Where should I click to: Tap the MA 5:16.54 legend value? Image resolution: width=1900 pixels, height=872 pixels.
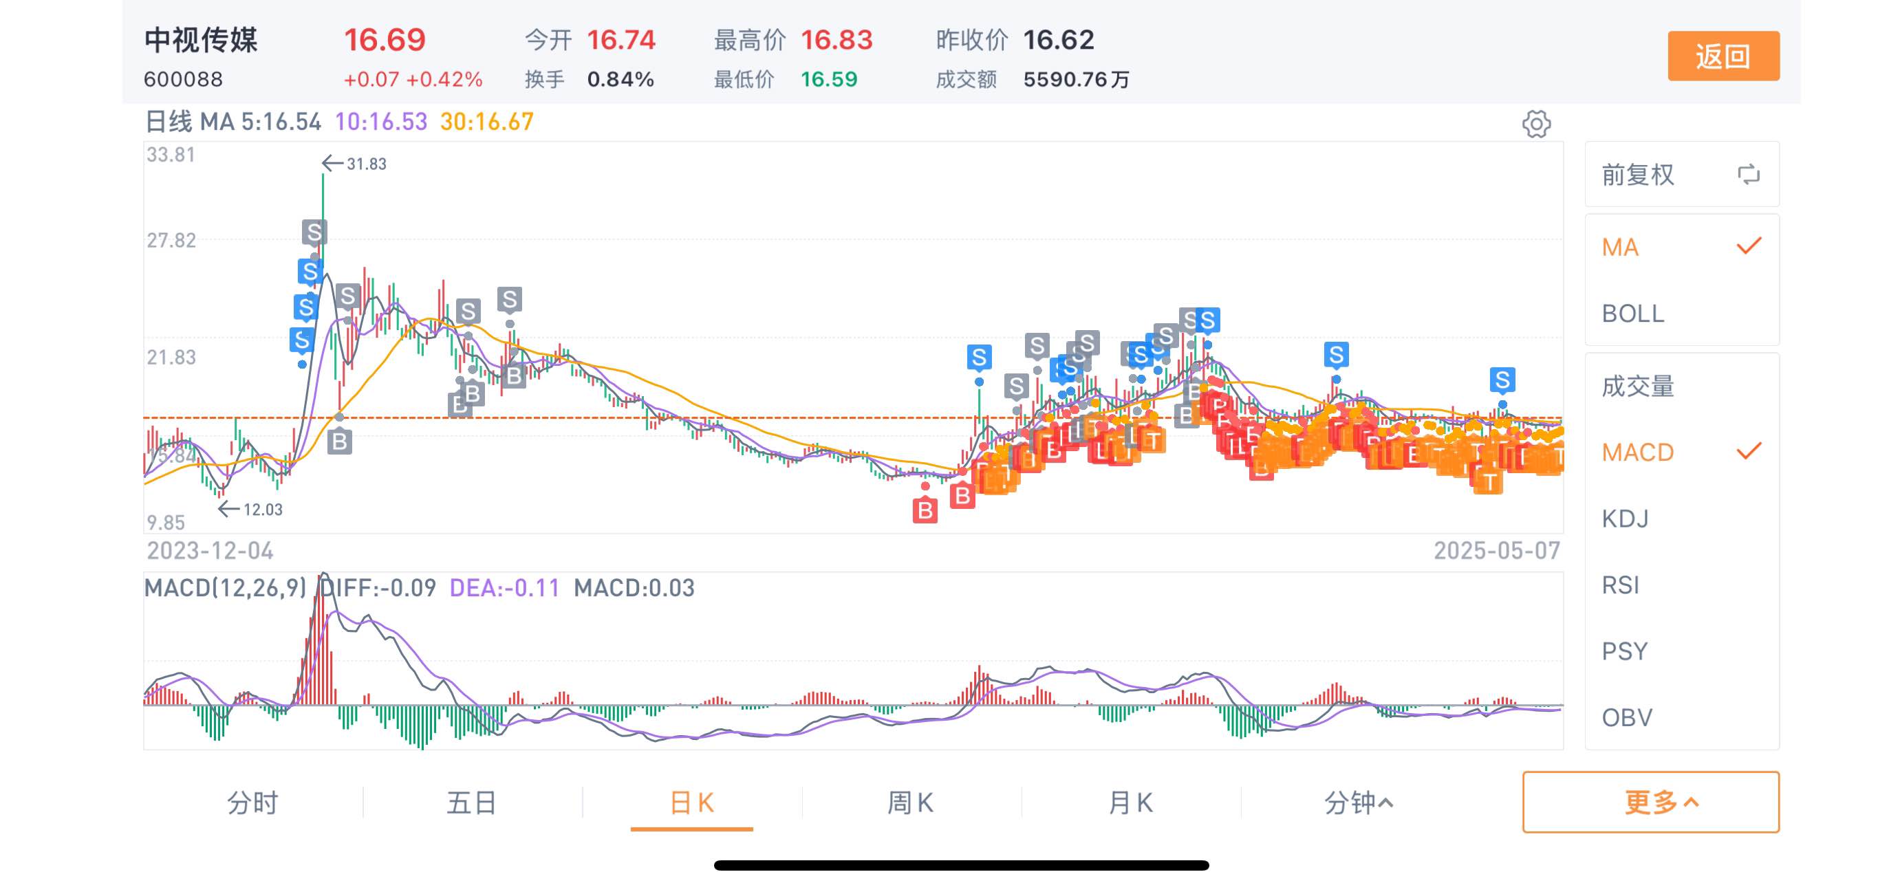[x=260, y=122]
